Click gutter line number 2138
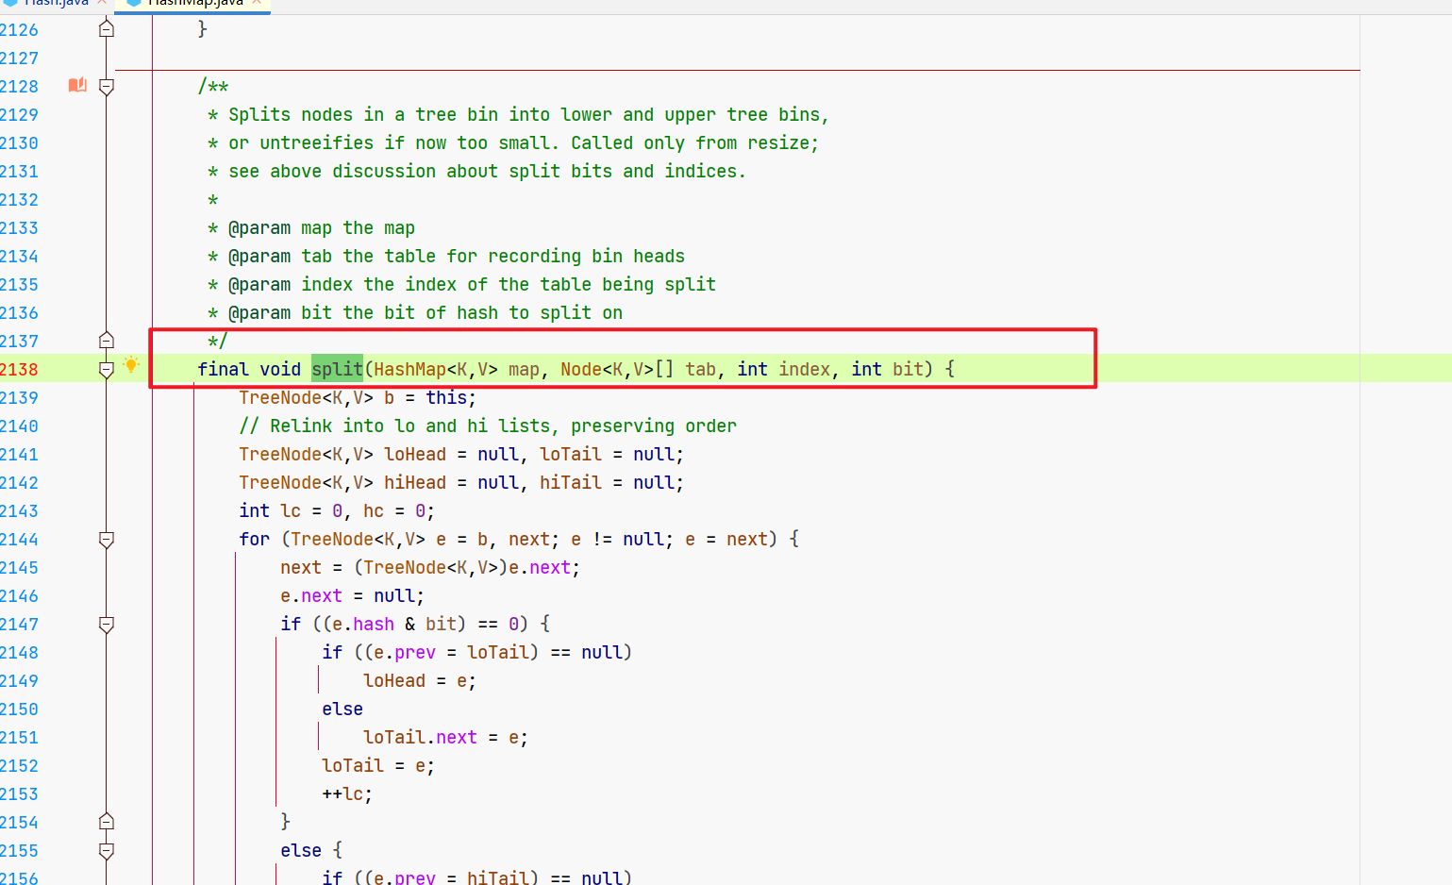The height and width of the screenshot is (885, 1452). tap(19, 370)
